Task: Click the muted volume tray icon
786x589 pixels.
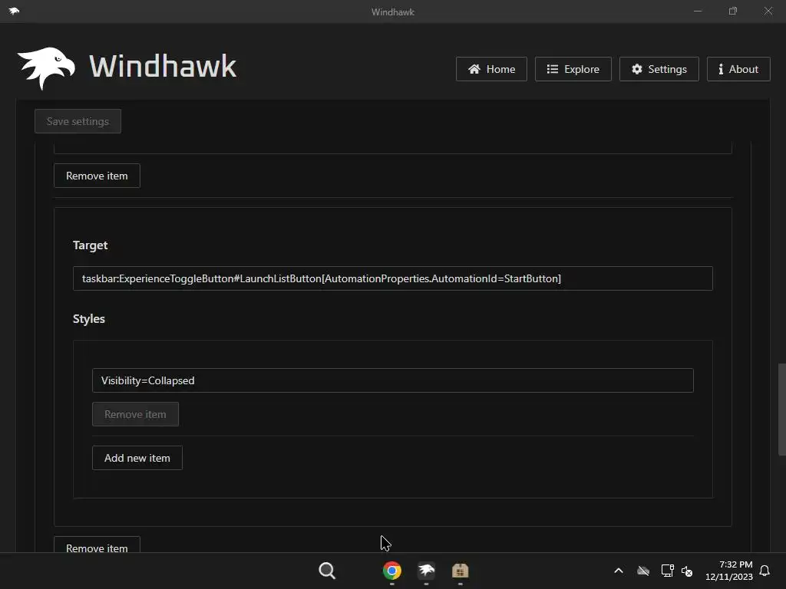Action: click(x=687, y=571)
